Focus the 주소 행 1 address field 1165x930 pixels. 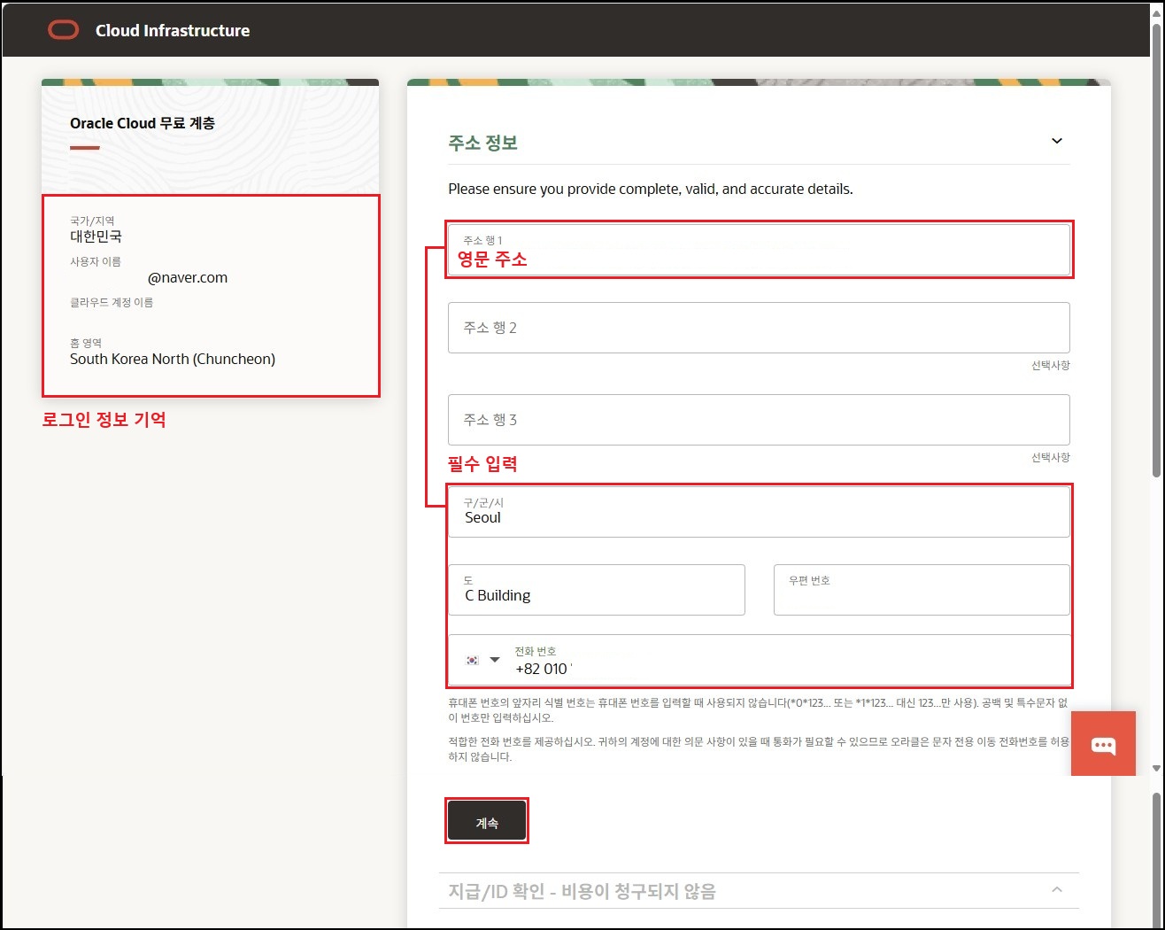point(759,250)
